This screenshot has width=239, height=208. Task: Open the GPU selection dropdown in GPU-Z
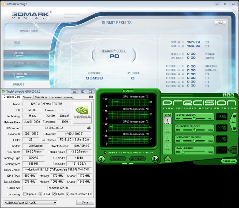coord(30,203)
